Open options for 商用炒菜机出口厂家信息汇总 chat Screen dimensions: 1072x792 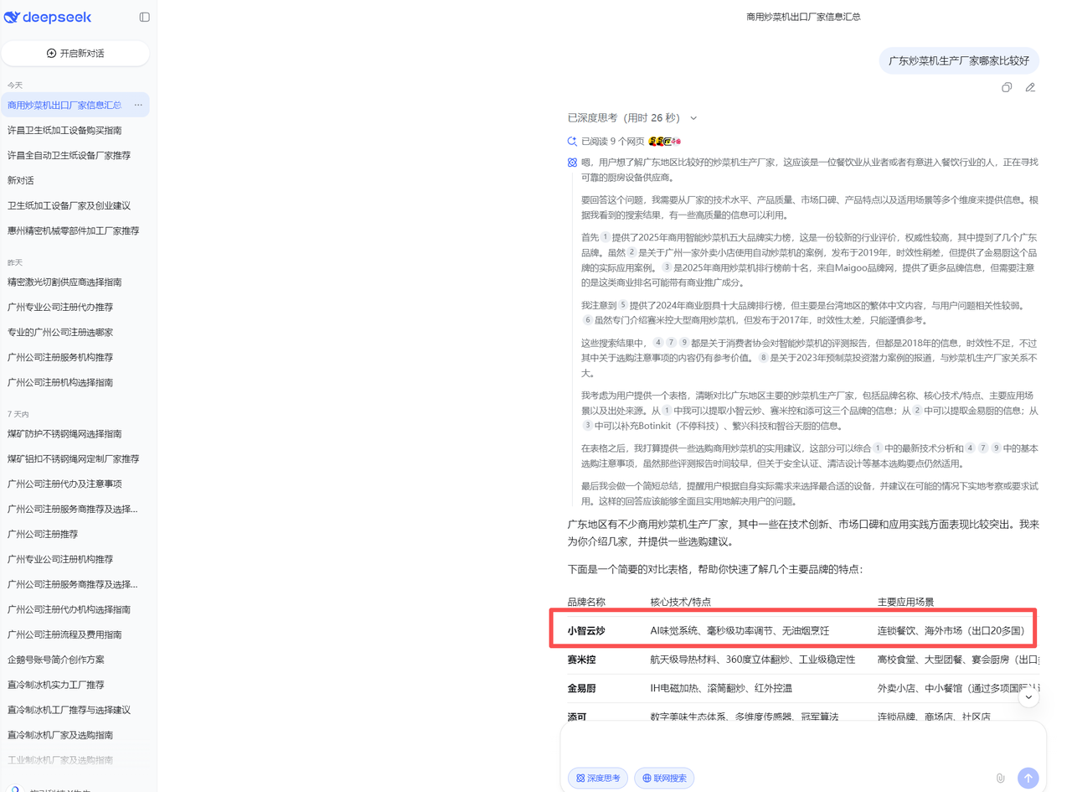tap(138, 105)
